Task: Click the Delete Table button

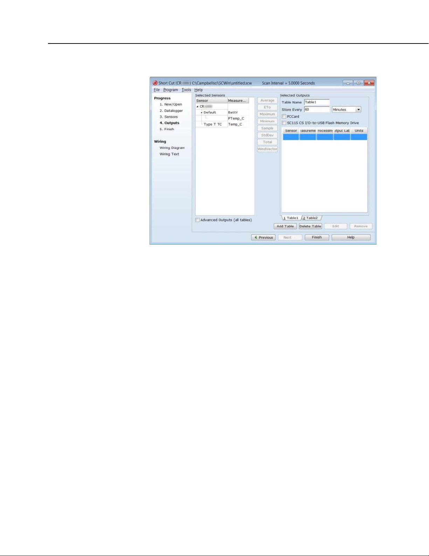Action: (x=310, y=226)
